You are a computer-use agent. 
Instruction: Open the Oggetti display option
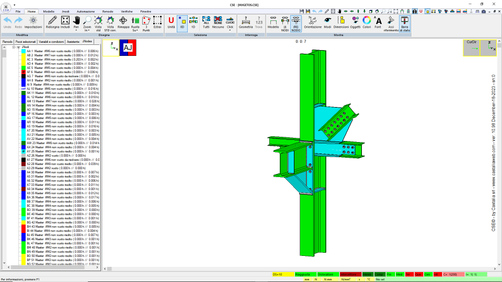(355, 22)
